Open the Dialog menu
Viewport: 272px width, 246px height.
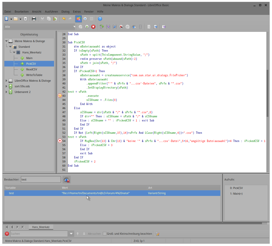click(65, 12)
